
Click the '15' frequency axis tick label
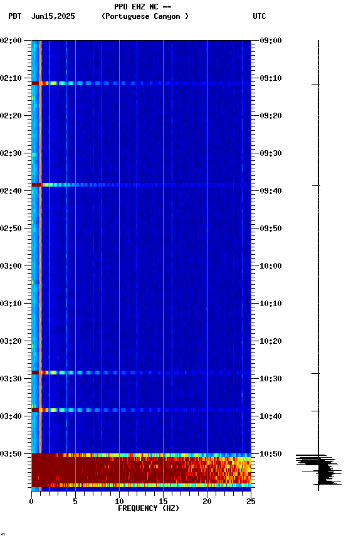(x=163, y=502)
